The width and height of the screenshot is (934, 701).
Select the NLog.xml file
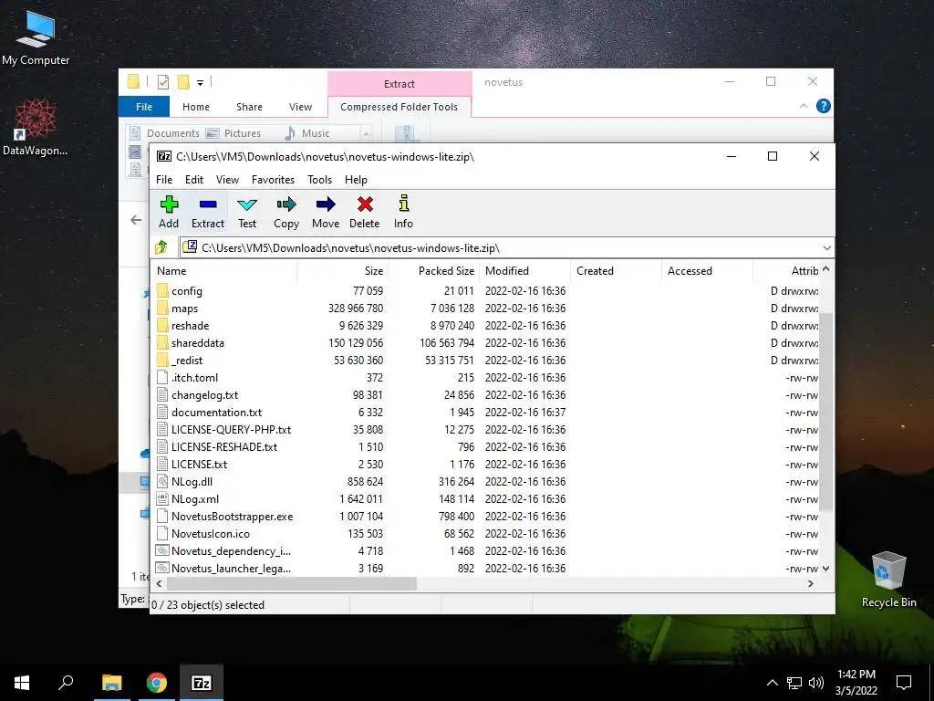coord(195,498)
